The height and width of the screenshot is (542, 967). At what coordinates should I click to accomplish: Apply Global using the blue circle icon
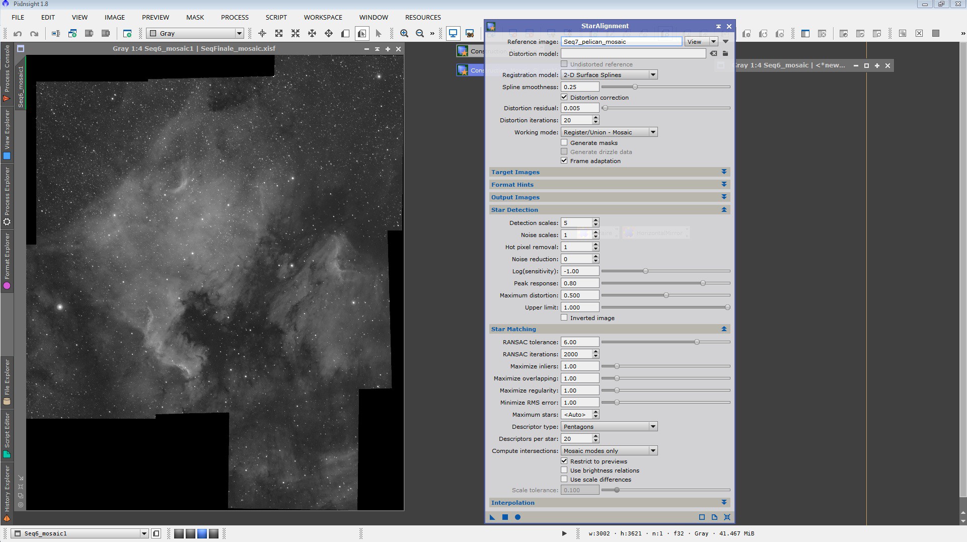[x=517, y=517]
